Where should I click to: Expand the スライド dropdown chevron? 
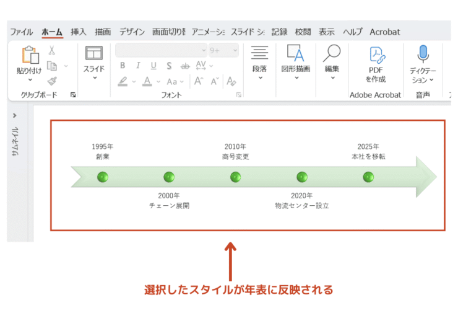(x=95, y=78)
